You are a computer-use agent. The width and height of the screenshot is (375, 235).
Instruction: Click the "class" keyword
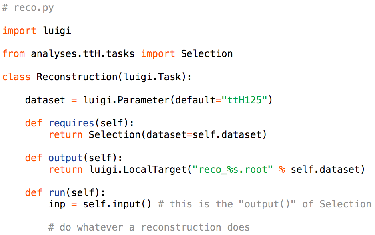coord(16,77)
